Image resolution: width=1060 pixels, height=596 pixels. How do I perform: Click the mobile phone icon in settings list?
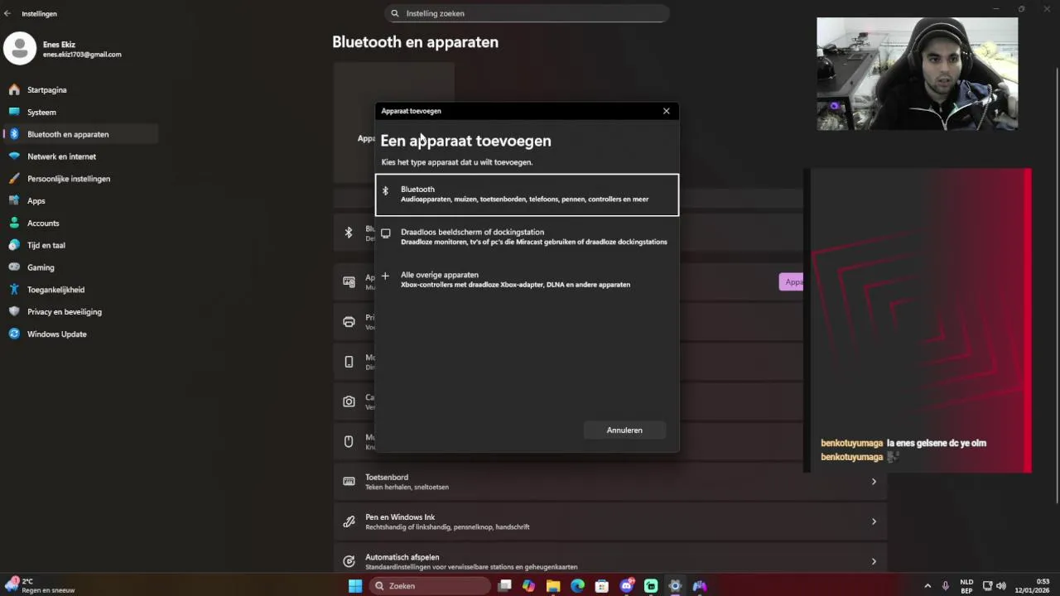click(349, 362)
